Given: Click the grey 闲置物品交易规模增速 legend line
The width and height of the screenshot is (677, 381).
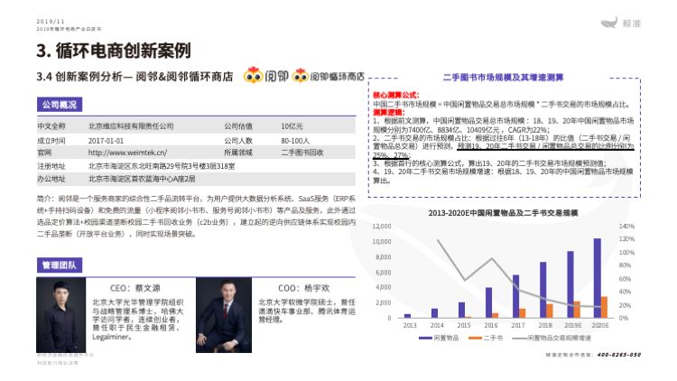Looking at the screenshot, I should 518,338.
